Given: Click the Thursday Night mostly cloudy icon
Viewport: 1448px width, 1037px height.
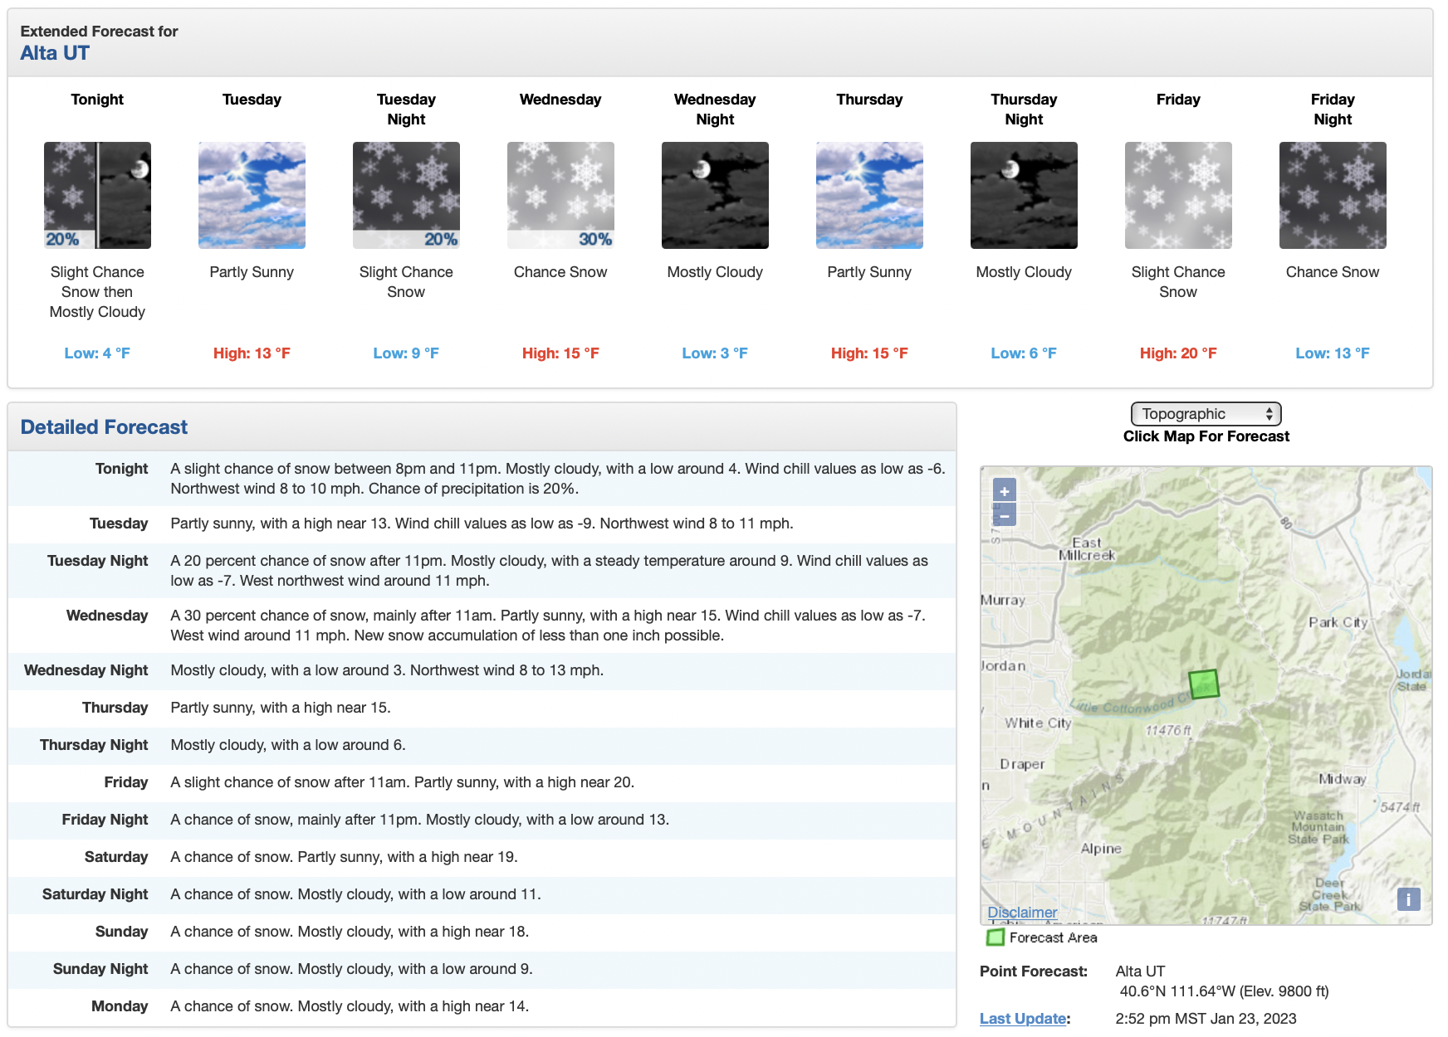Looking at the screenshot, I should (1024, 195).
